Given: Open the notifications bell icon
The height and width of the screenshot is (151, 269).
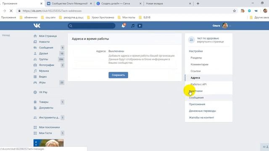Looking at the screenshot, I should click(x=123, y=26).
